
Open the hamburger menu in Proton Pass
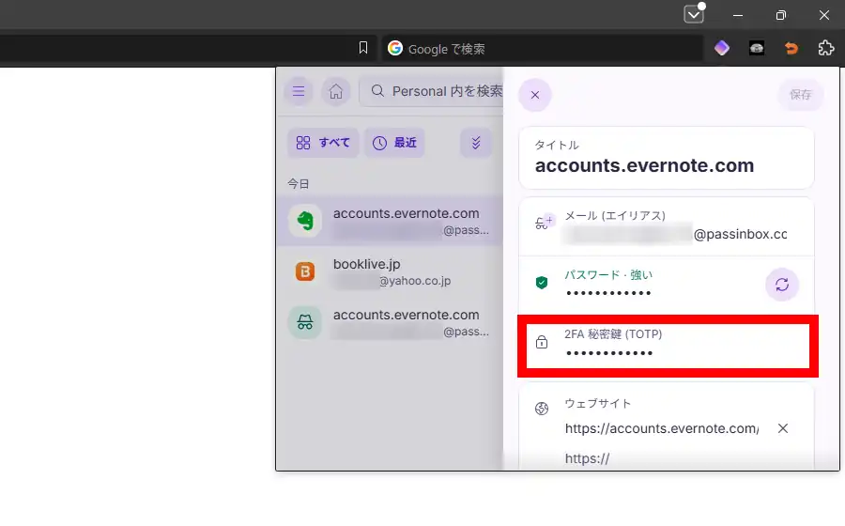coord(299,91)
